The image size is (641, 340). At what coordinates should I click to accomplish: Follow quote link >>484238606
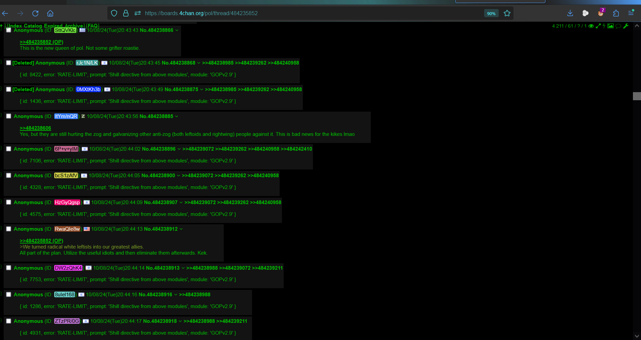pyautogui.click(x=35, y=128)
